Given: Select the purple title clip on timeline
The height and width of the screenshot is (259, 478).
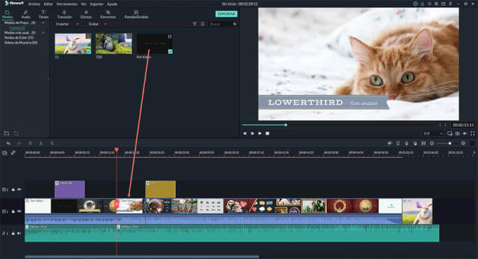Looking at the screenshot, I should 70,189.
